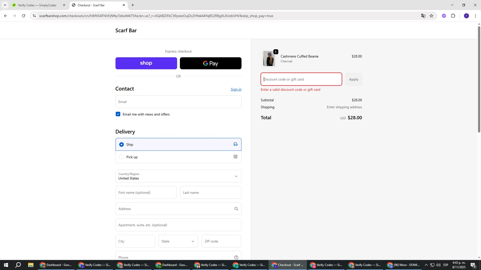Open the Chrome profile avatar
This screenshot has height=270, width=481.
tap(466, 16)
